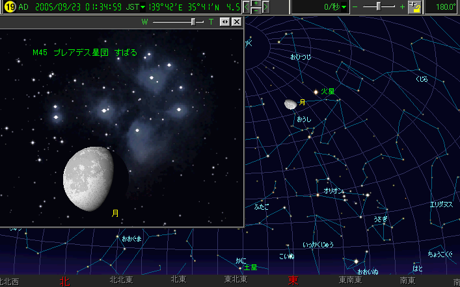Close the M45 telescope view window
The width and height of the screenshot is (460, 287).
click(x=236, y=21)
